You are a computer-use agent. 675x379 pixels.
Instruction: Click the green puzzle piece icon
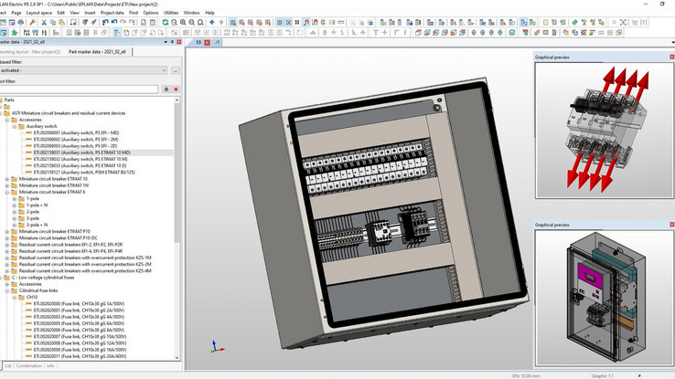coord(15,33)
